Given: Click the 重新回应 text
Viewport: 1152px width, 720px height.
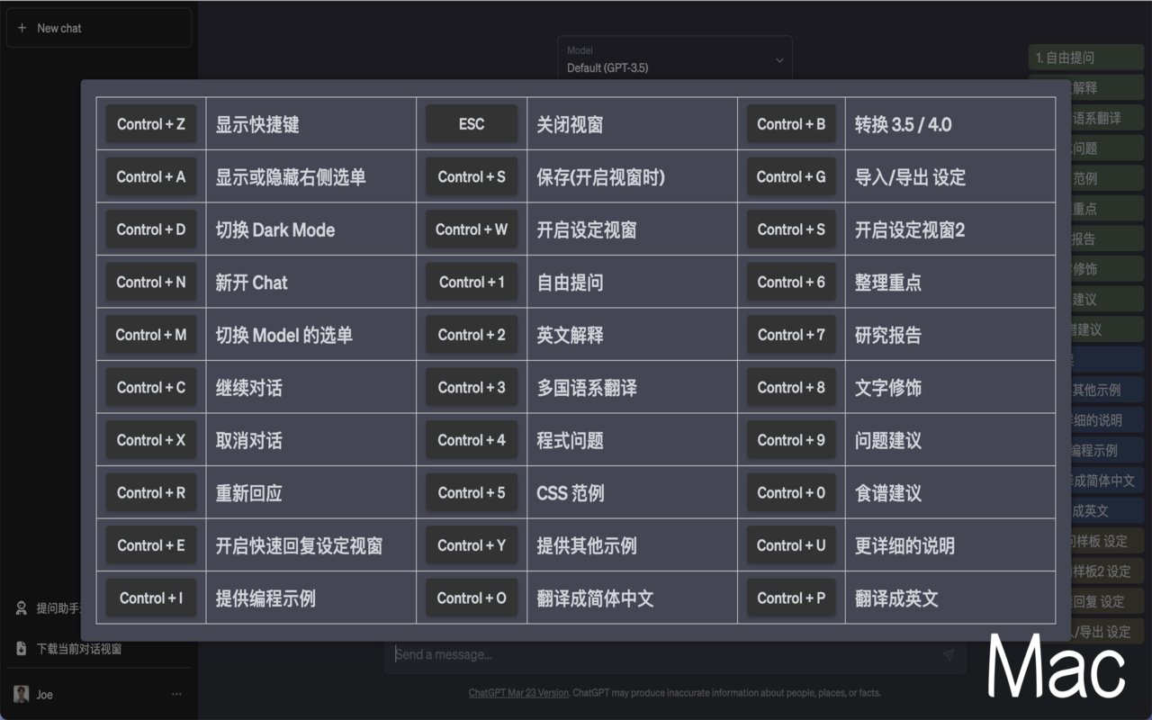Looking at the screenshot, I should click(248, 493).
